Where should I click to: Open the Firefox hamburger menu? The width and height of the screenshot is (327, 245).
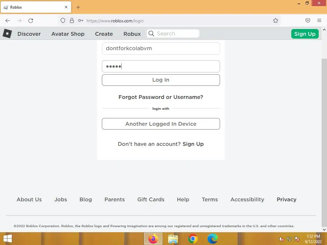319,20
